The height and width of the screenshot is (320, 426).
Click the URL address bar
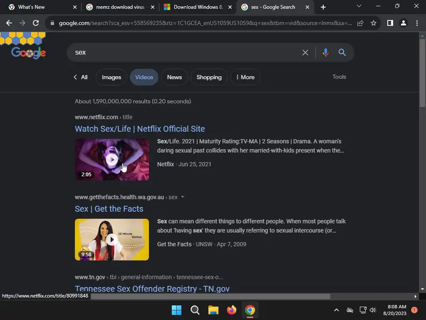click(x=206, y=23)
